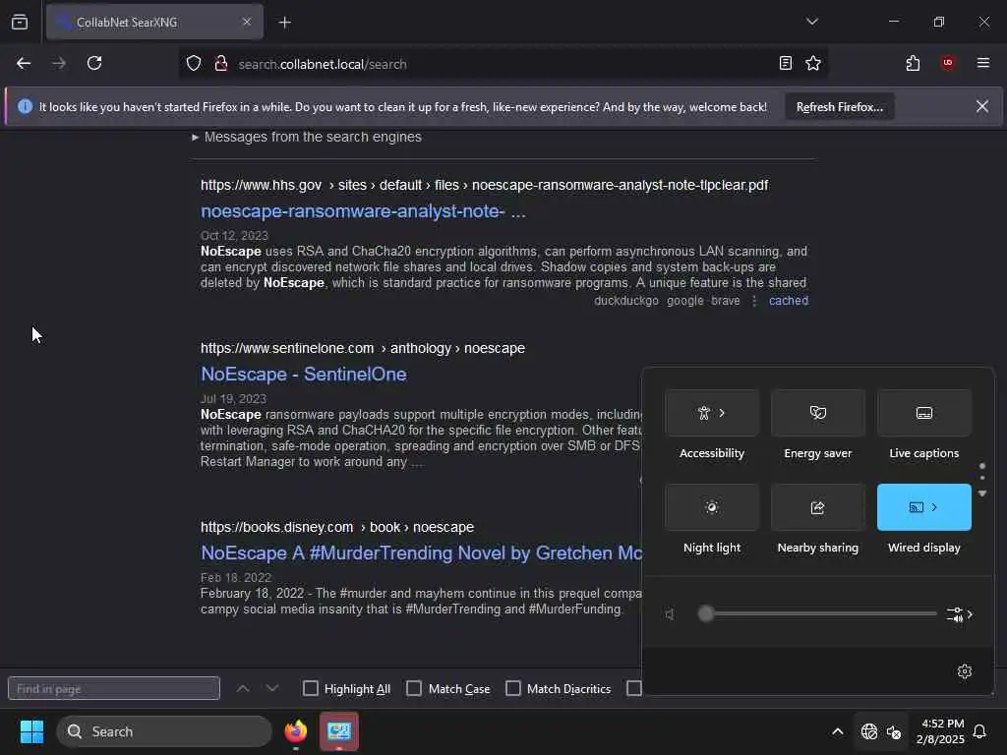
Task: Click the sentinelone.com result URL
Action: (x=362, y=348)
